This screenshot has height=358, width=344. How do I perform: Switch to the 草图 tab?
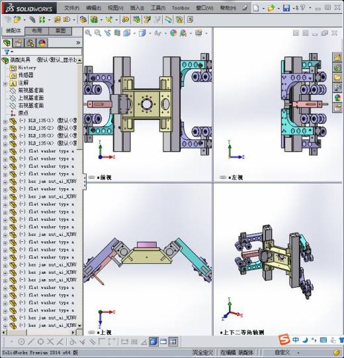pos(60,30)
